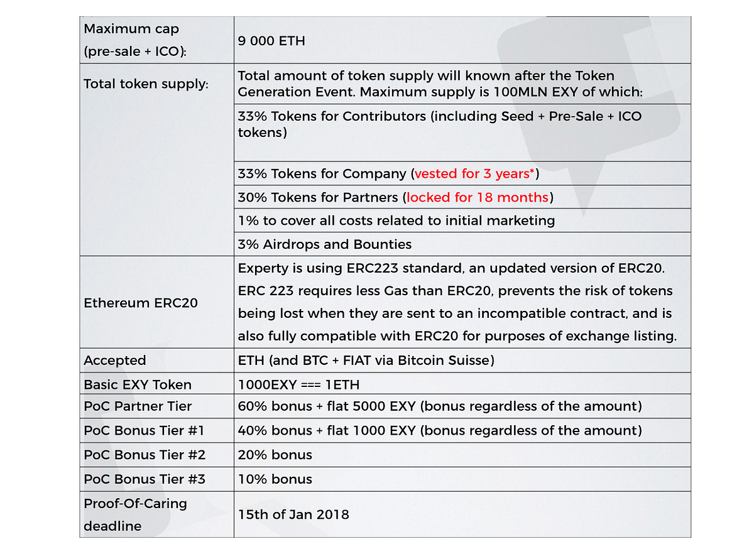Select the 'Total token supply:' row label
Screen dimensions: 754x554
[146, 84]
